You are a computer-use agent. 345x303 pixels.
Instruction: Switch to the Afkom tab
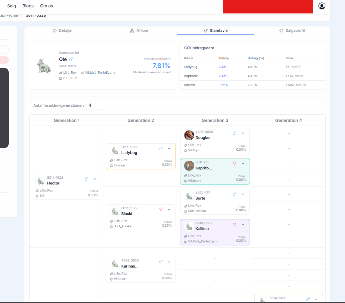point(139,30)
